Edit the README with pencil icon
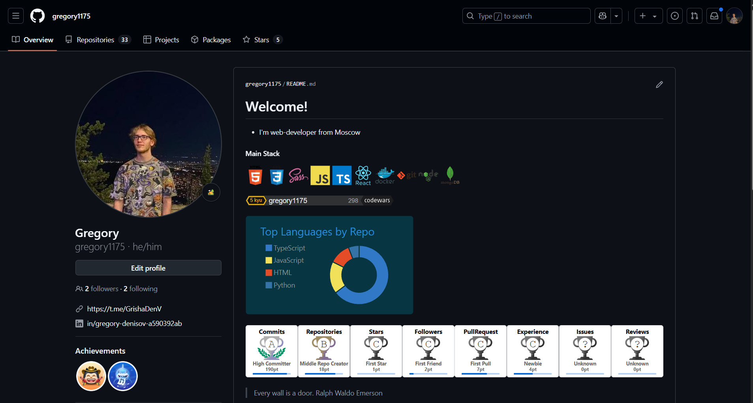This screenshot has height=403, width=753. [x=659, y=85]
